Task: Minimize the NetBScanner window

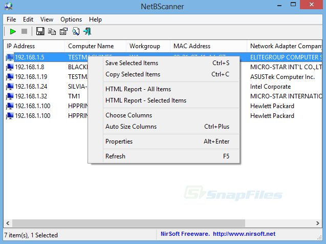Action: (x=279, y=5)
